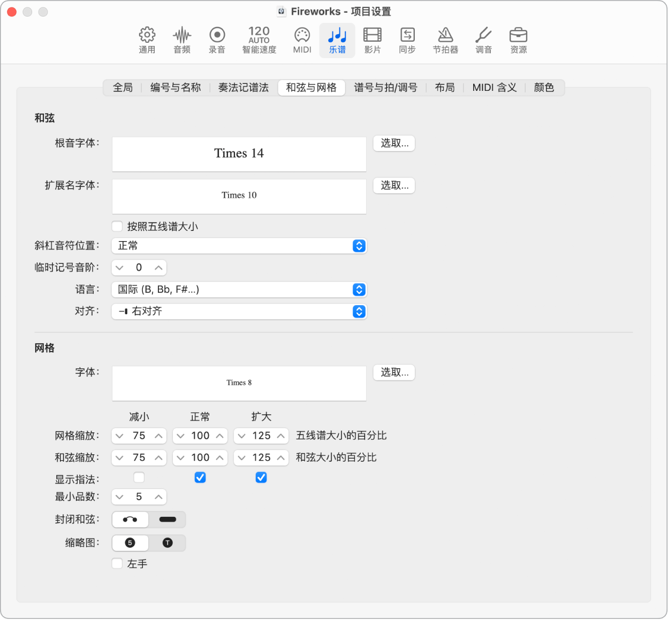This screenshot has width=668, height=620.
Task: Click 选取 next to the 网格 字体 field
Action: (x=393, y=373)
